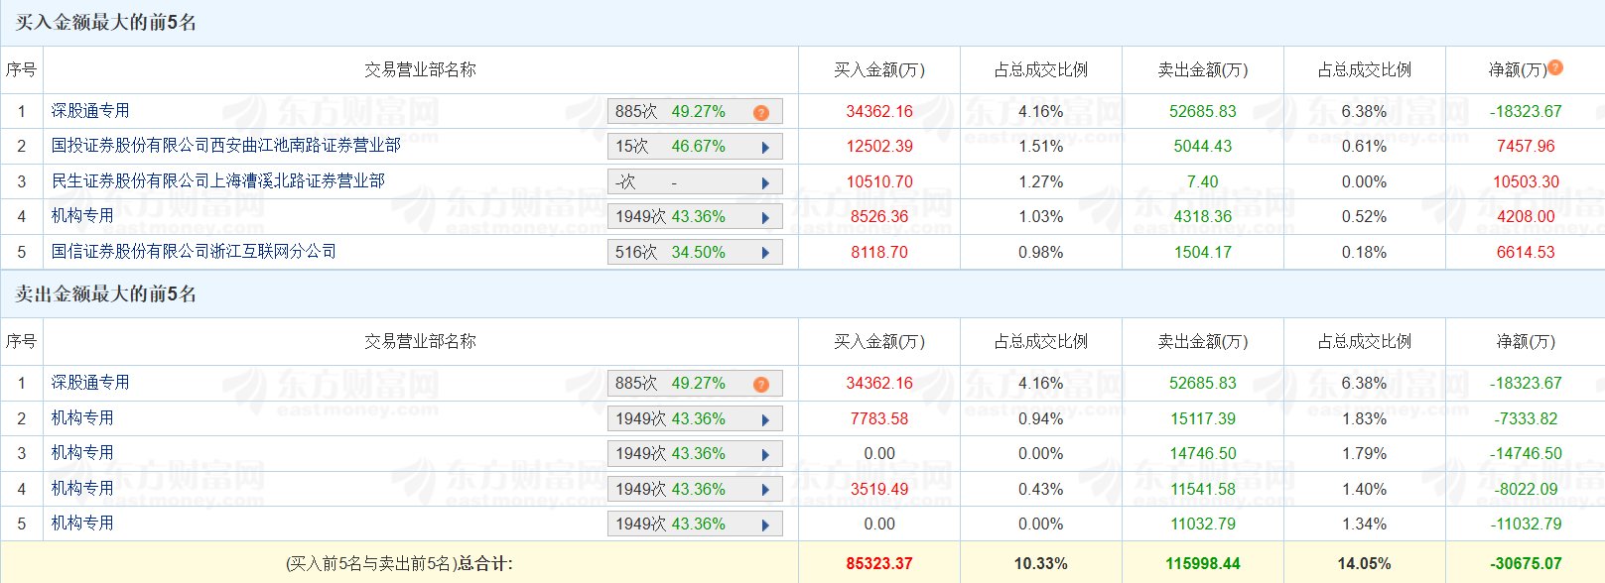Expand sell-table 机构专用 row with net -11032.79

click(x=765, y=525)
